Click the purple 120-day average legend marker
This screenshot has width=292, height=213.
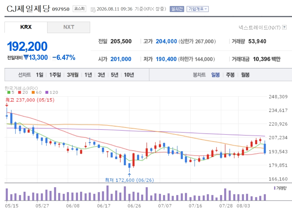point(47,92)
